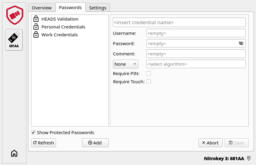This screenshot has width=256, height=165.
Task: Abort the credential editing
Action: tap(210, 143)
